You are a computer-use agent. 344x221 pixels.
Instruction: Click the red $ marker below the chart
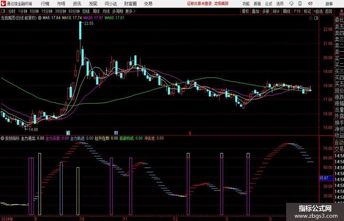[x=190, y=133]
